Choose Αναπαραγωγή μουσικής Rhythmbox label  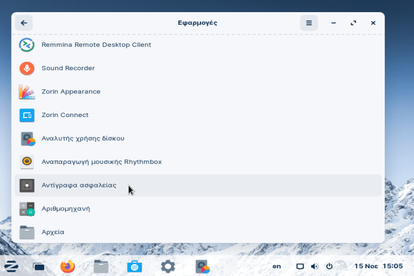(x=102, y=162)
